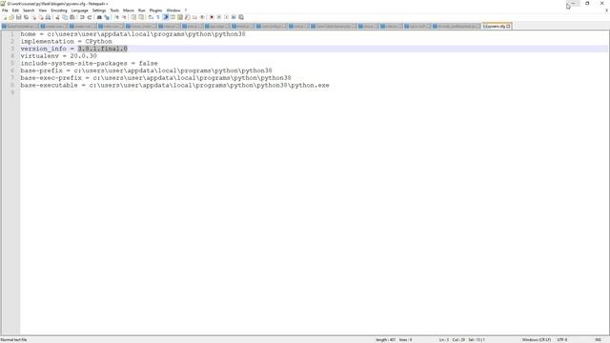Image resolution: width=610 pixels, height=343 pixels.
Task: Open the Language menu
Action: (x=80, y=10)
